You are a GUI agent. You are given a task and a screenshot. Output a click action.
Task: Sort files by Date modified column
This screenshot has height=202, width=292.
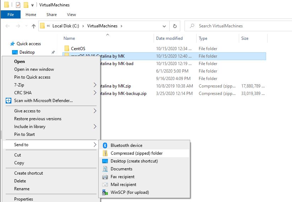[x=169, y=38]
